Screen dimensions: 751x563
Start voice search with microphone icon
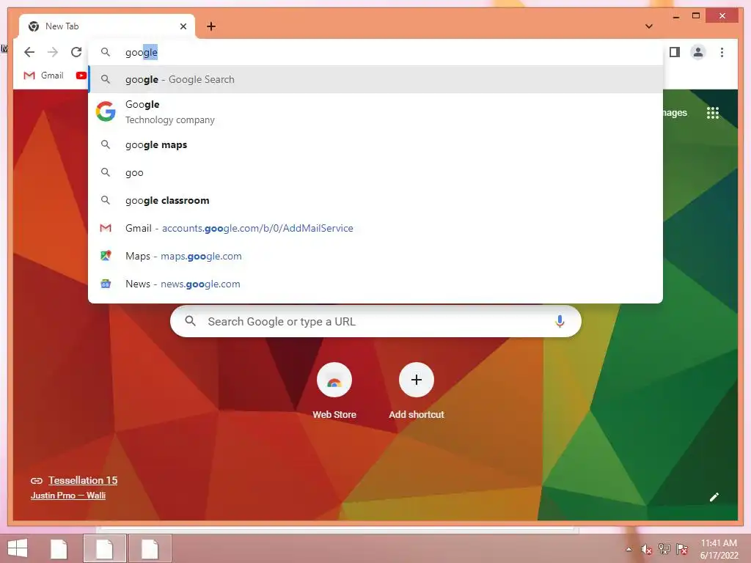[x=560, y=321]
